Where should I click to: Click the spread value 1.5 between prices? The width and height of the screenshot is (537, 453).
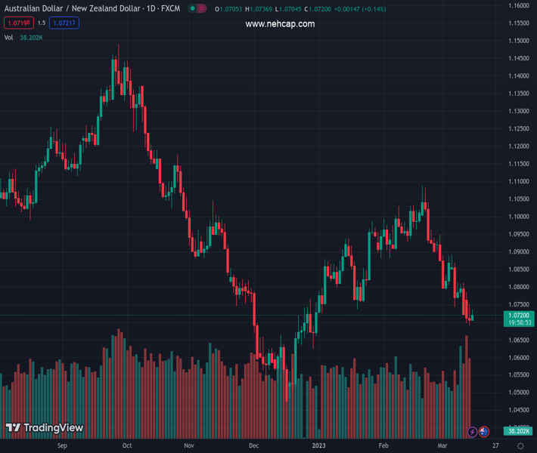point(42,23)
